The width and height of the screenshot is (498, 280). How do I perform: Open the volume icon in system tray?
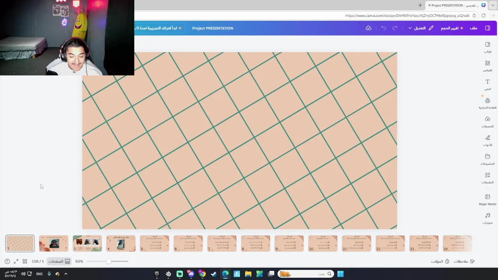(x=23, y=274)
